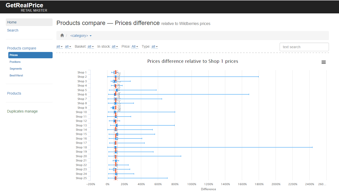Open the <category> breadcrumb dropdown
Image resolution: width=339 pixels, height=196 pixels.
point(81,36)
